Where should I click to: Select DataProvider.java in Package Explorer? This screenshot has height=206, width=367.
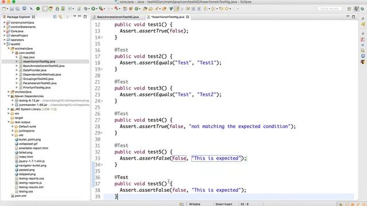click(34, 70)
